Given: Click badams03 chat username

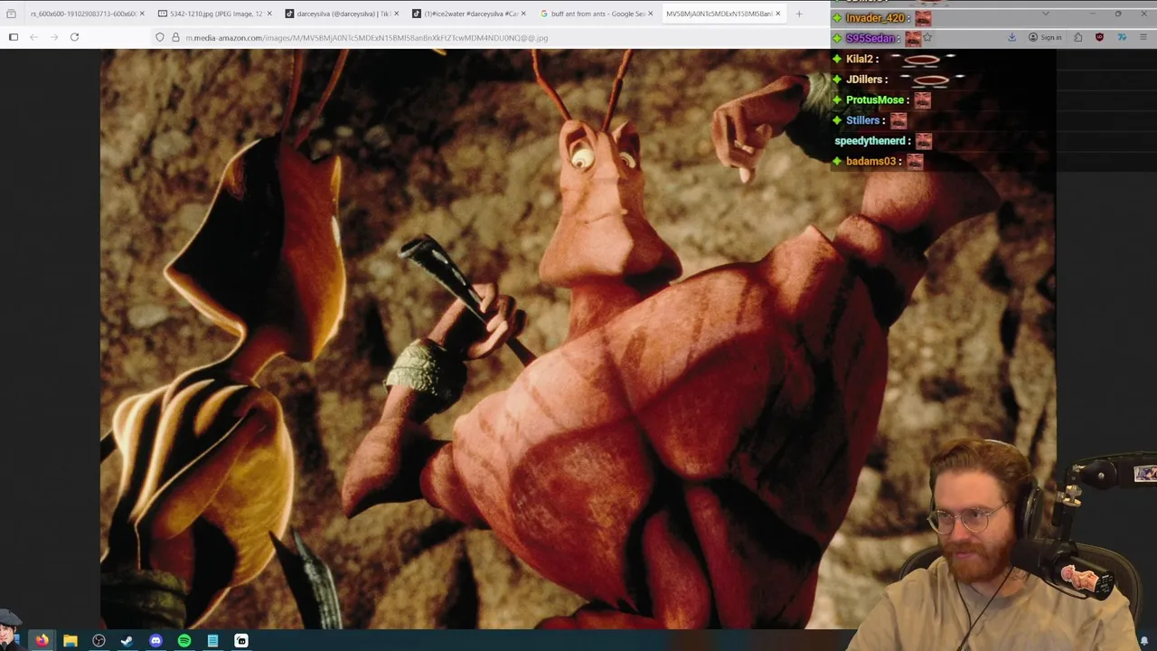Looking at the screenshot, I should pyautogui.click(x=870, y=161).
